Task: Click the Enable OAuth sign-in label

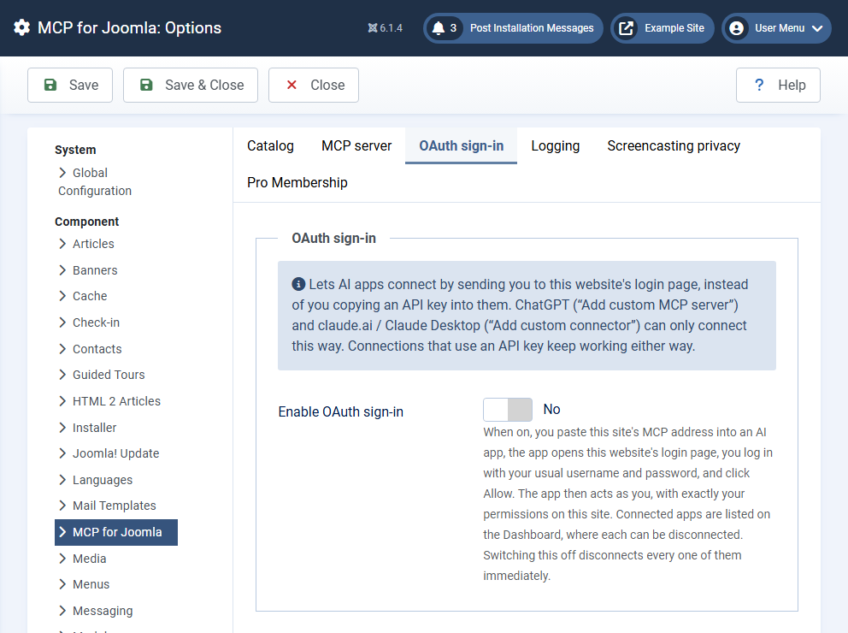Action: [x=341, y=411]
